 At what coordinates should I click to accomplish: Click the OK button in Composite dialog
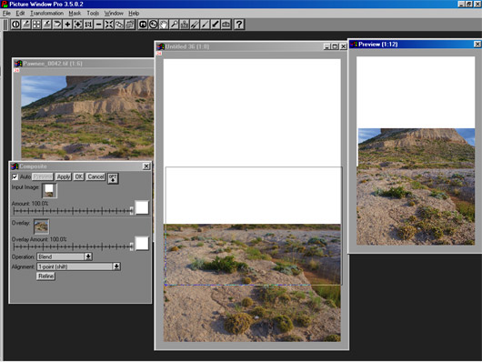79,176
